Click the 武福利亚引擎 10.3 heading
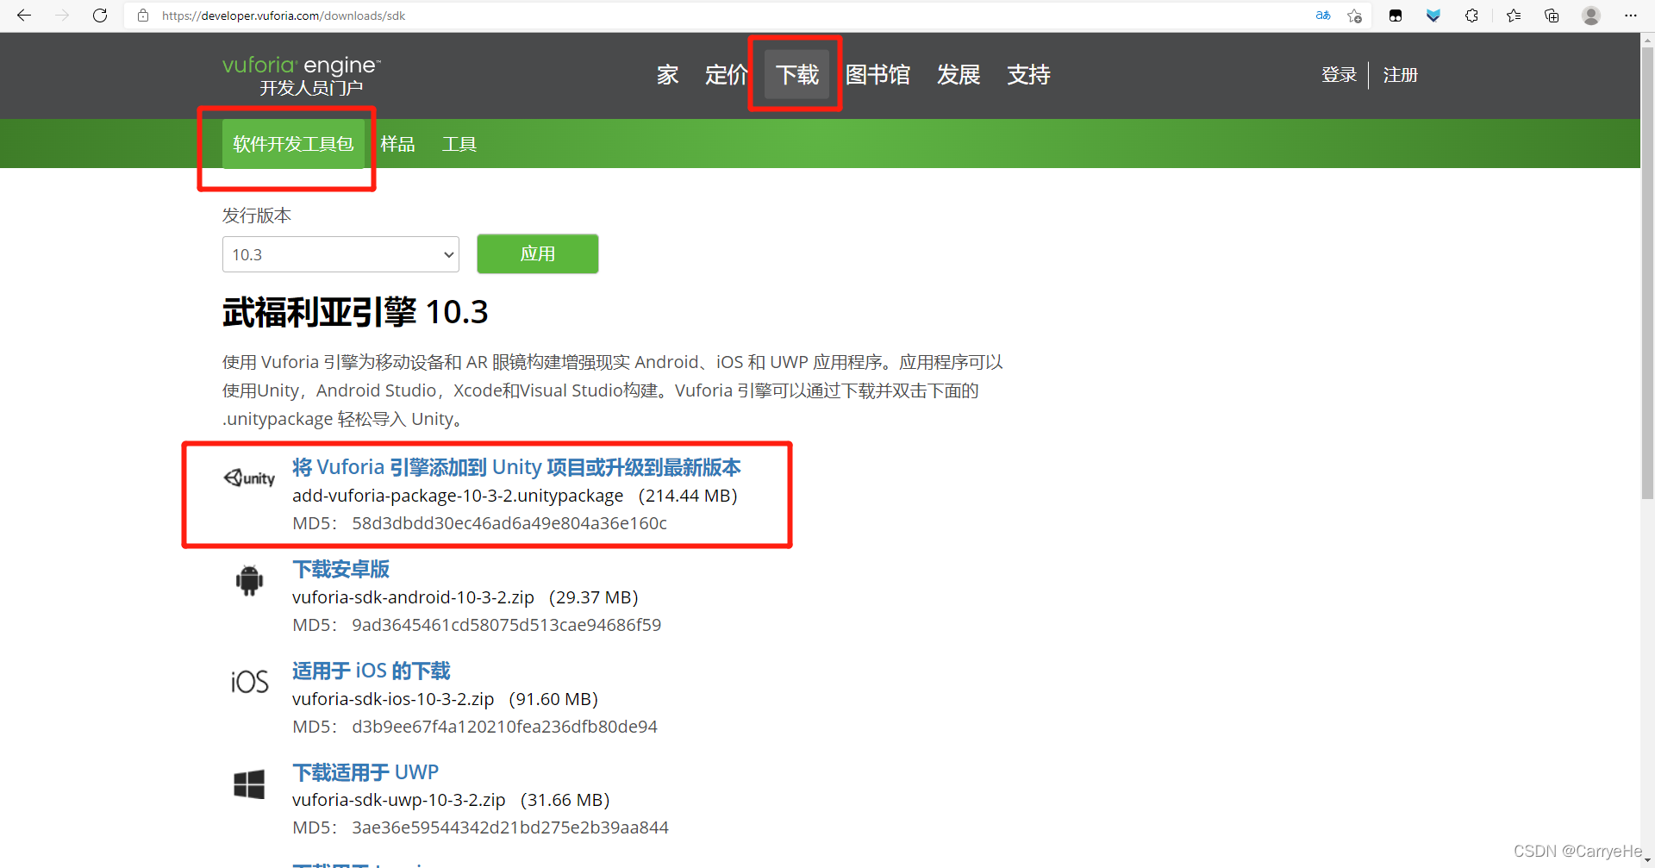Image resolution: width=1655 pixels, height=868 pixels. point(355,312)
